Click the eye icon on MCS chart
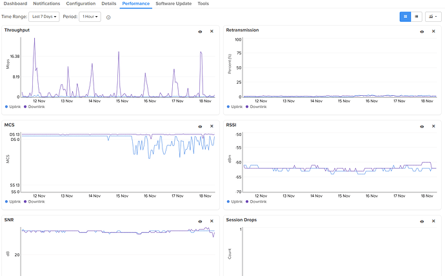Viewport: 445px width, 276px height. click(x=200, y=126)
